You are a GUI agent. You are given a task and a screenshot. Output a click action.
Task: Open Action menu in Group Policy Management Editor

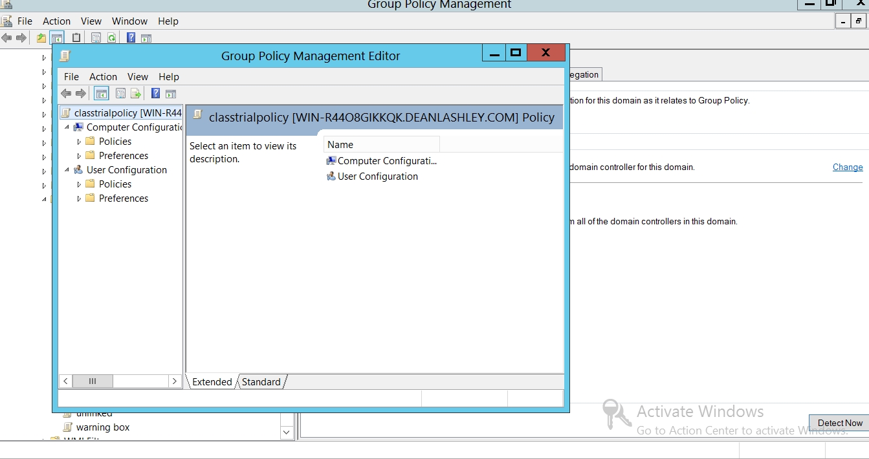(x=103, y=76)
